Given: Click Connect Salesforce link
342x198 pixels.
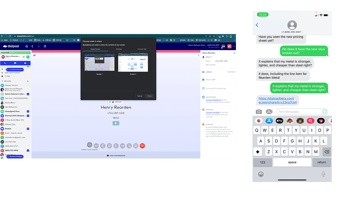Looking at the screenshot, I should tap(213, 100).
